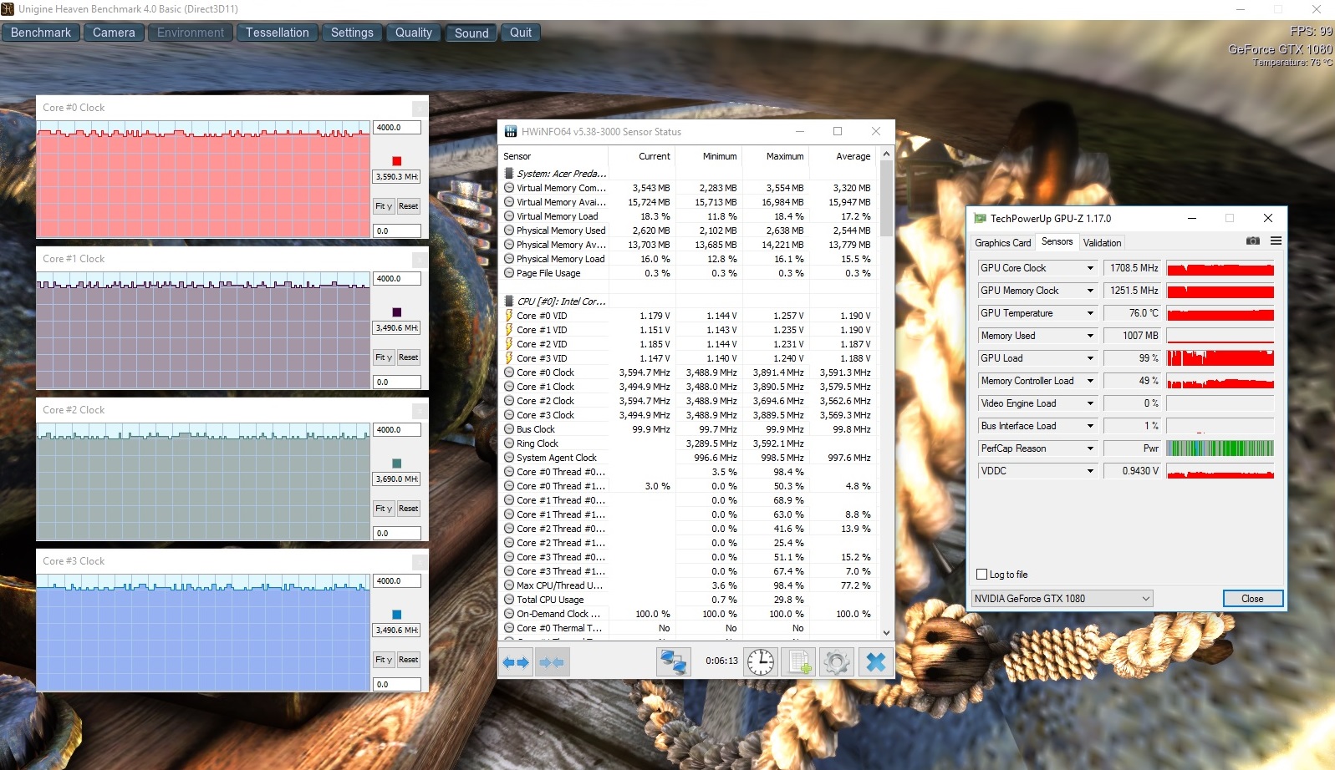Click HWiNFO sensor list vertical scrollbar

[x=886, y=393]
